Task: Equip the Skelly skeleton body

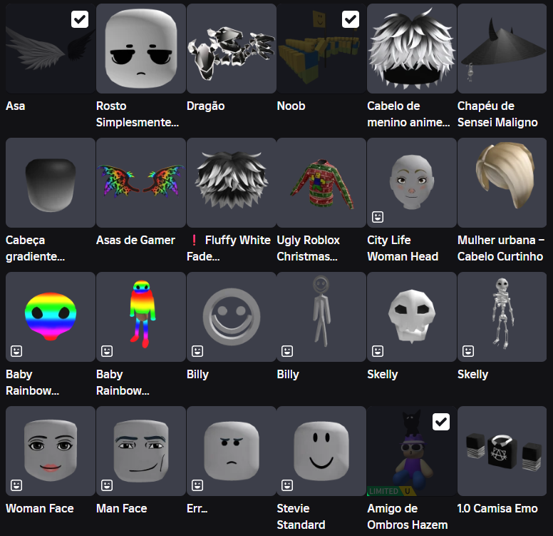Action: [502, 317]
